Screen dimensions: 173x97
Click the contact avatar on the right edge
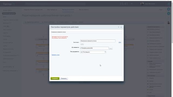coord(169,23)
